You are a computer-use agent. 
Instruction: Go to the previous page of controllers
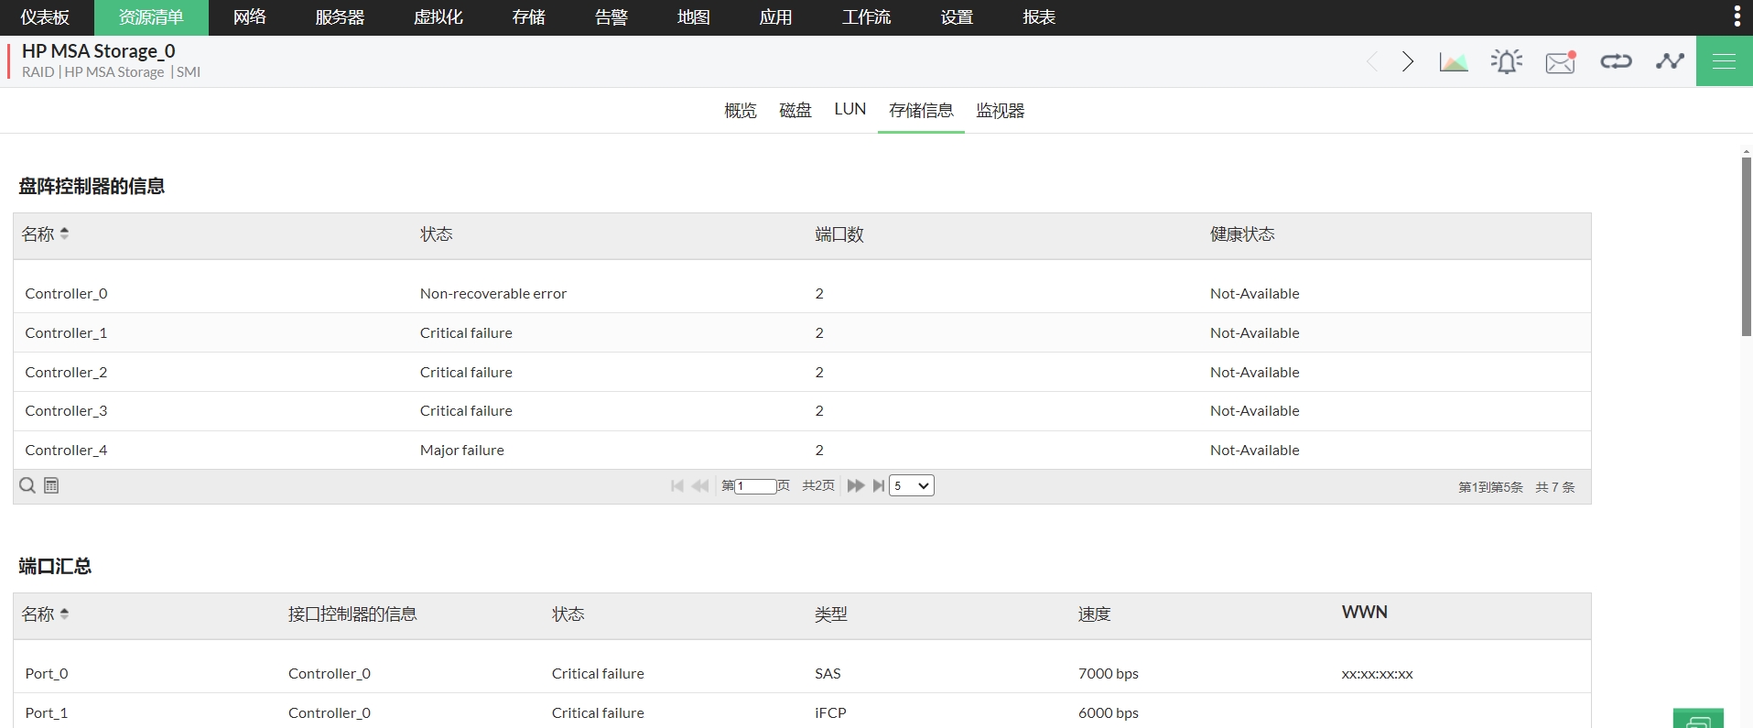point(700,485)
